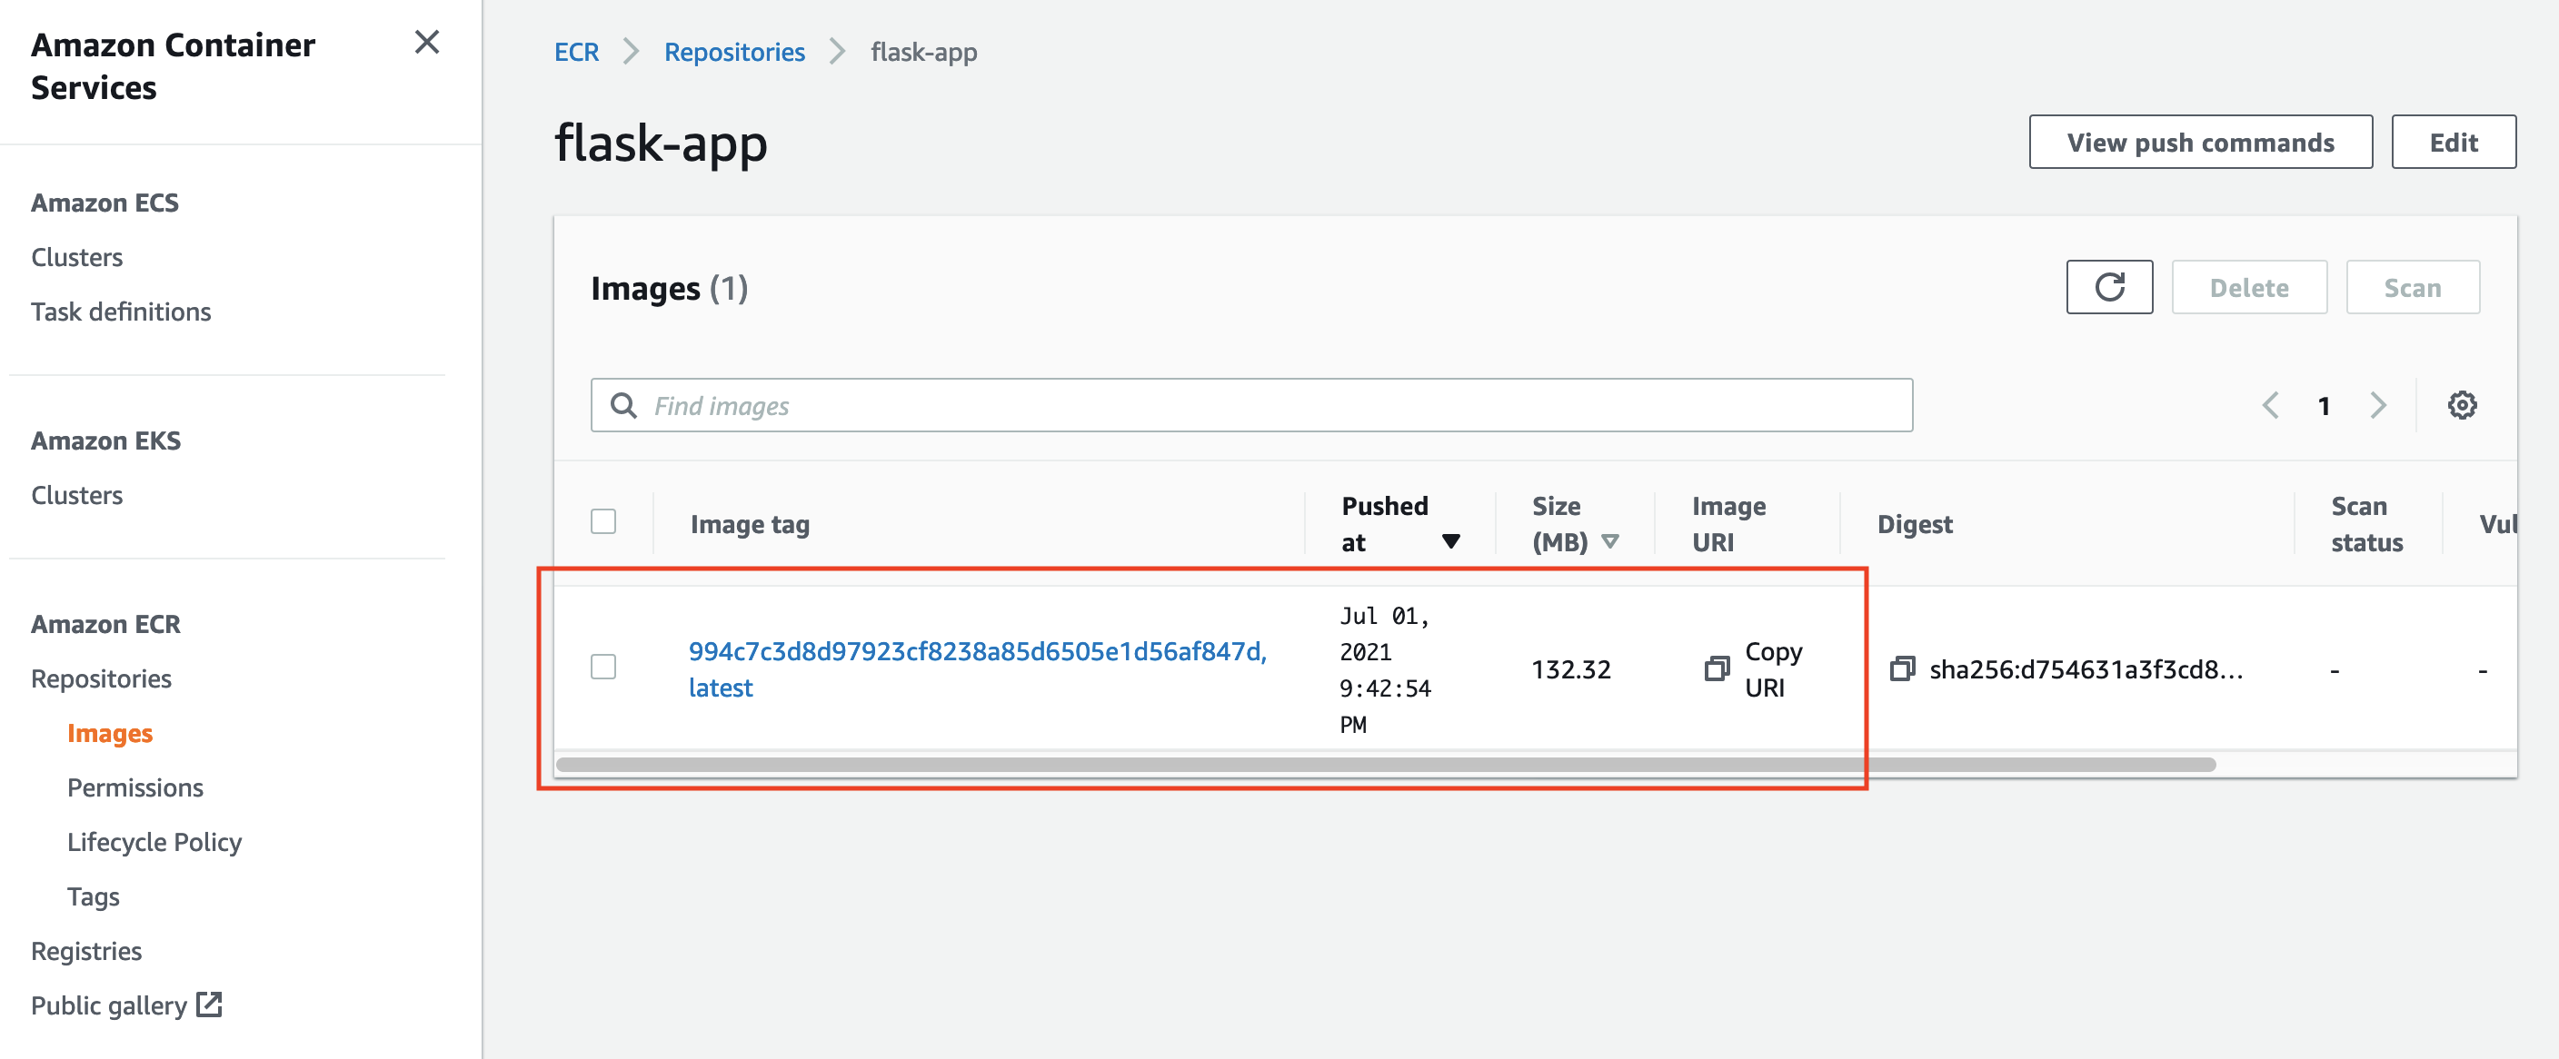Click the search magnifier icon
The width and height of the screenshot is (2559, 1059).
tap(624, 405)
